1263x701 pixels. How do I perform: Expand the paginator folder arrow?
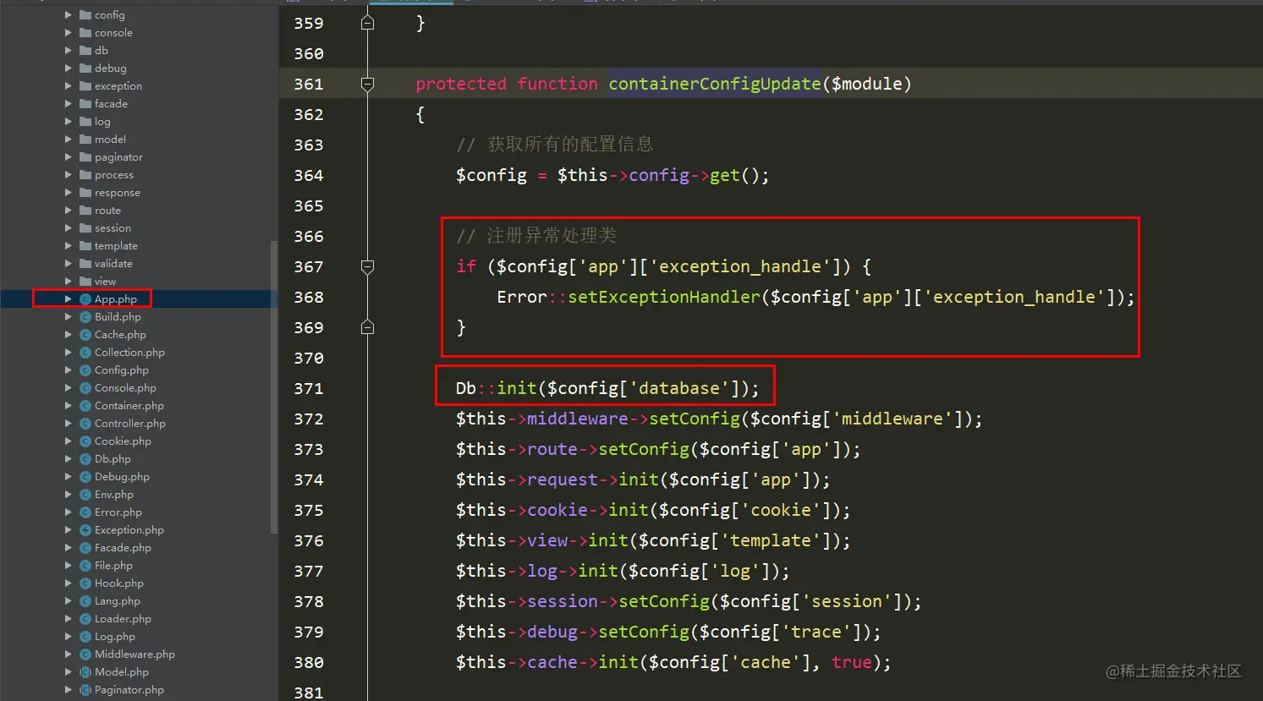69,157
